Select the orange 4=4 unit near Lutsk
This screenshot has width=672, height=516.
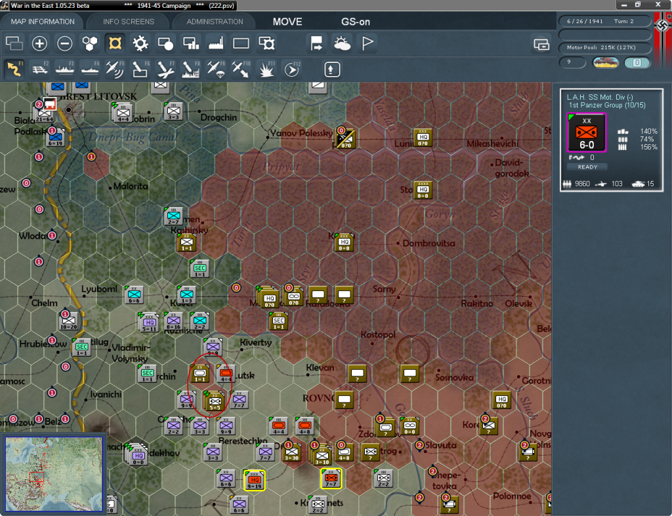tap(226, 374)
